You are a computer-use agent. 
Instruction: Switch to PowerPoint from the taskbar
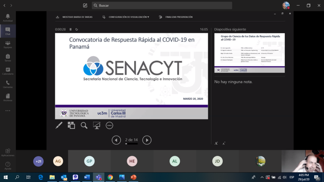(133, 177)
